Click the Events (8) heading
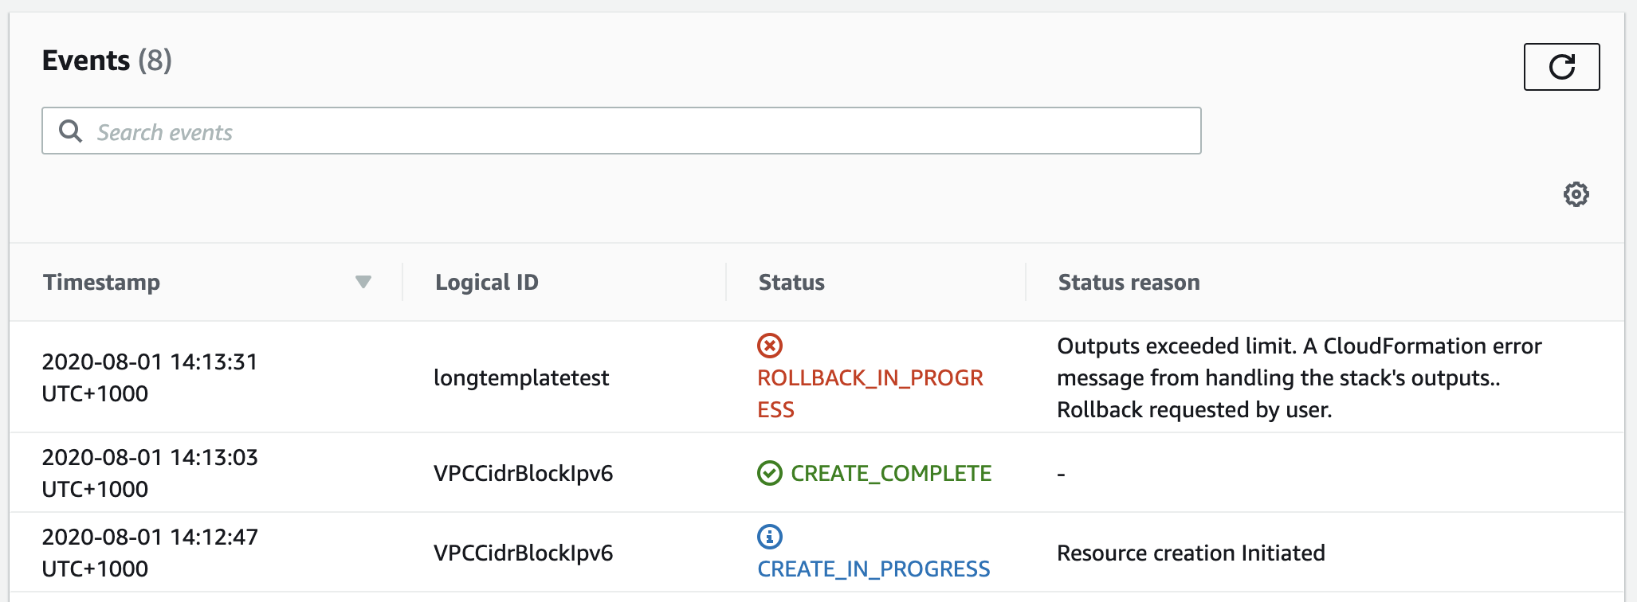The width and height of the screenshot is (1637, 602). (107, 61)
